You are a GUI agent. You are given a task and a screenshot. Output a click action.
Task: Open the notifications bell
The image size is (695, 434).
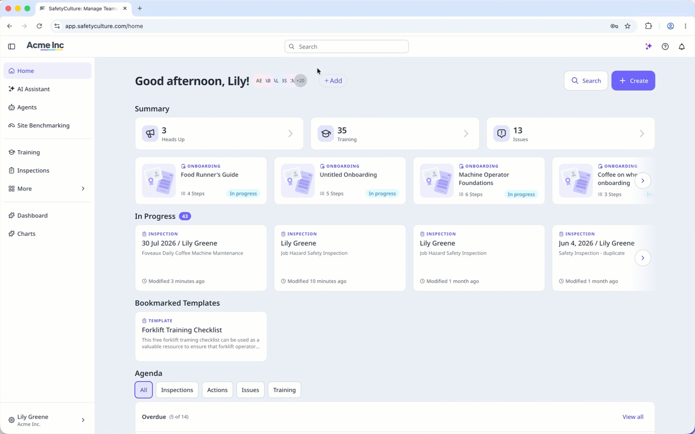(681, 47)
